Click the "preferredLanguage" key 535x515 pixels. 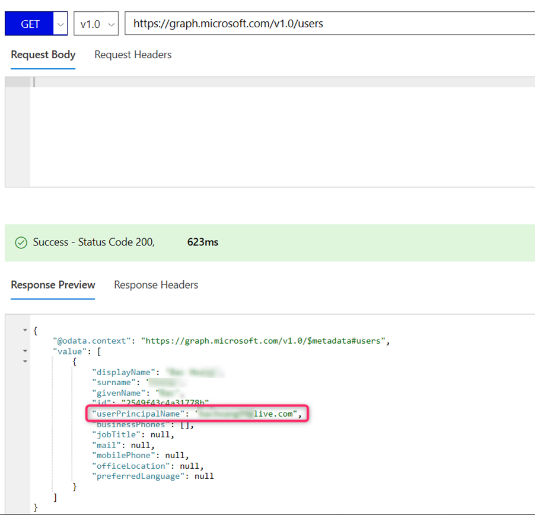pos(138,476)
